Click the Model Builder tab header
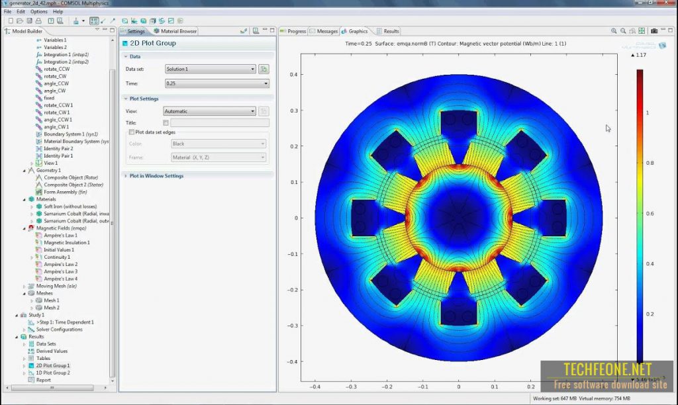This screenshot has width=678, height=405. [24, 31]
